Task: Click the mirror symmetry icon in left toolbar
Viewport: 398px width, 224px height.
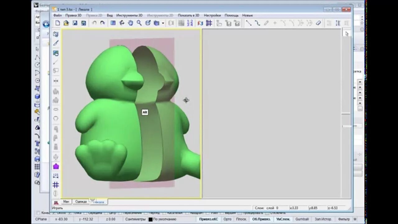Action: (56, 81)
